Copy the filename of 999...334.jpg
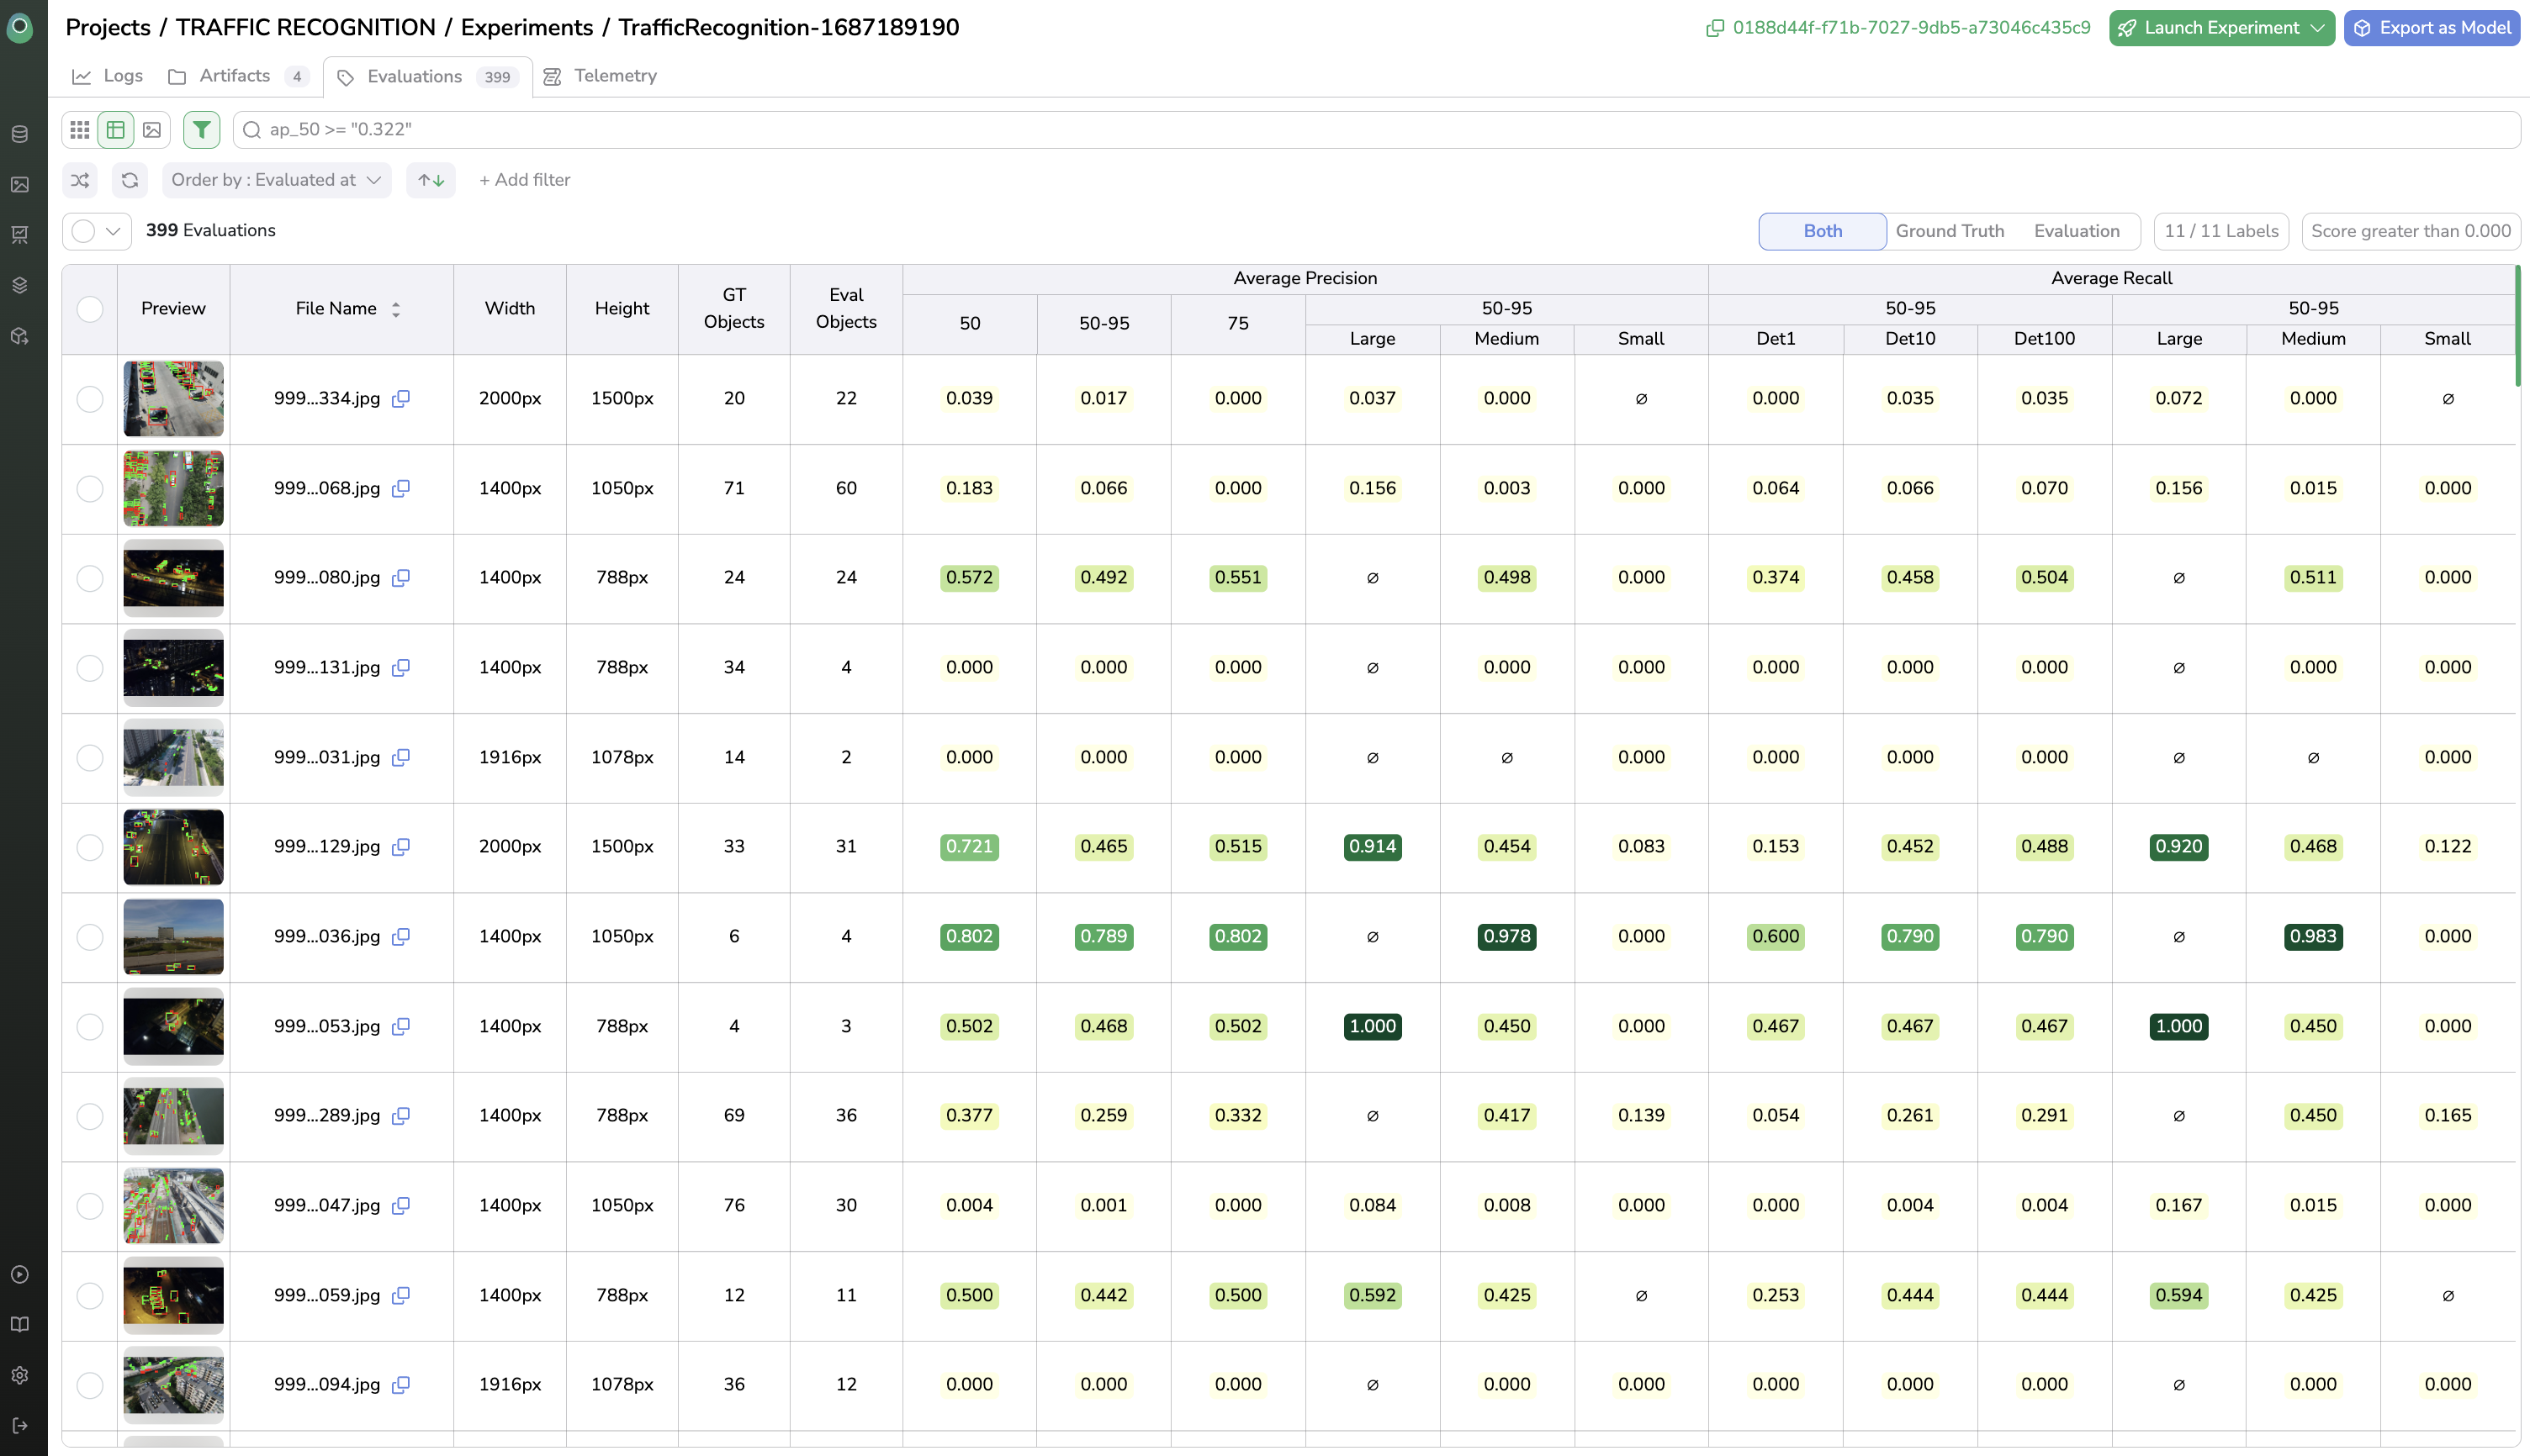2530x1456 pixels. pos(401,399)
